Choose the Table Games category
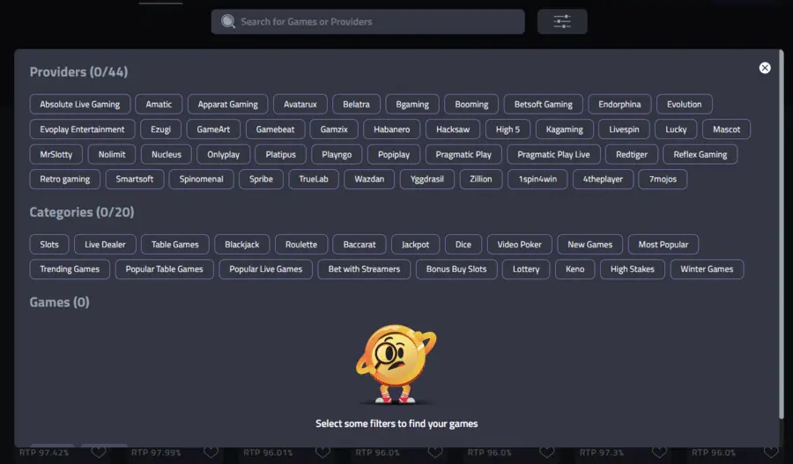 coord(175,244)
